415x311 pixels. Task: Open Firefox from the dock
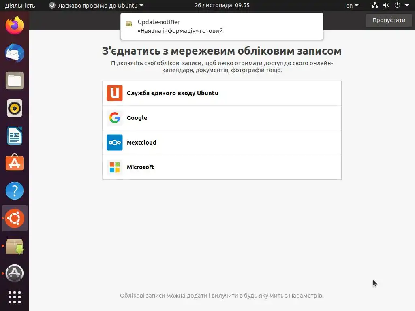[x=15, y=26]
